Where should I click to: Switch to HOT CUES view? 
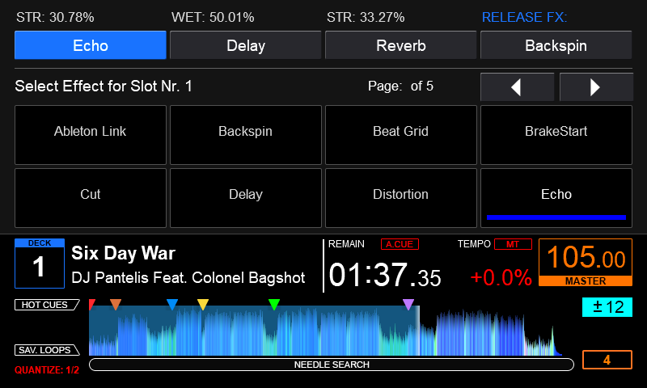(x=47, y=305)
